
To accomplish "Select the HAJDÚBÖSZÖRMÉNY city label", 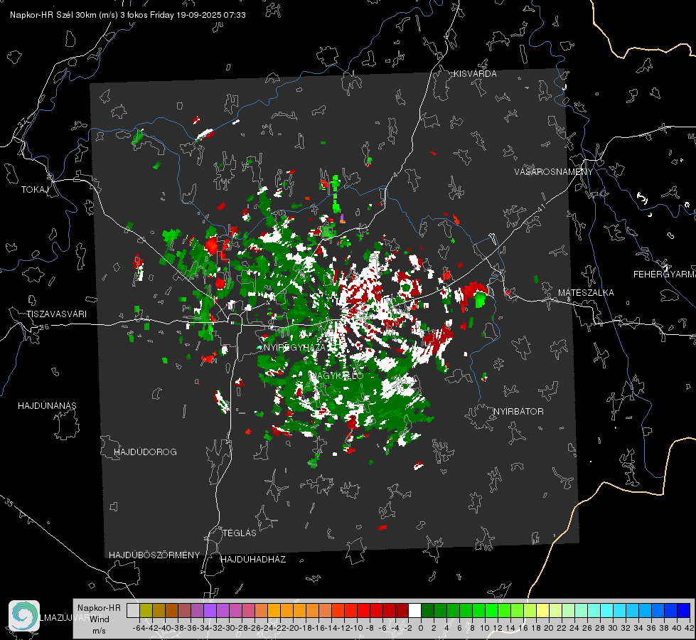I will coord(154,555).
